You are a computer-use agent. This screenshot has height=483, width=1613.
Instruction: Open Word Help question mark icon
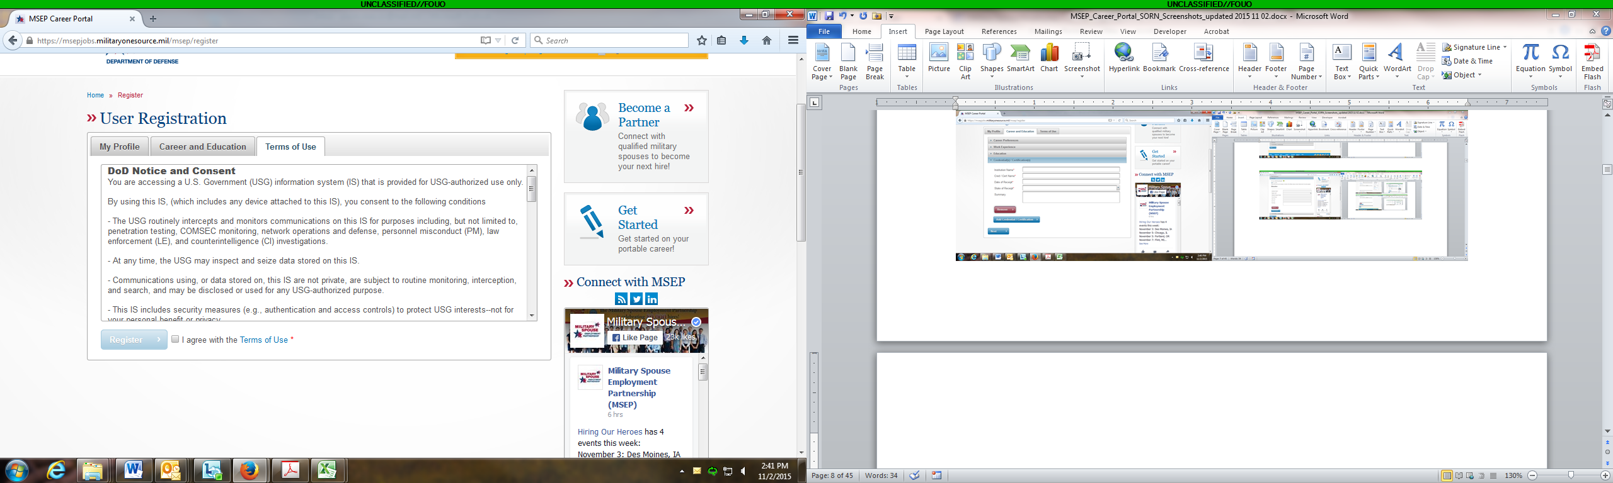click(x=1605, y=31)
